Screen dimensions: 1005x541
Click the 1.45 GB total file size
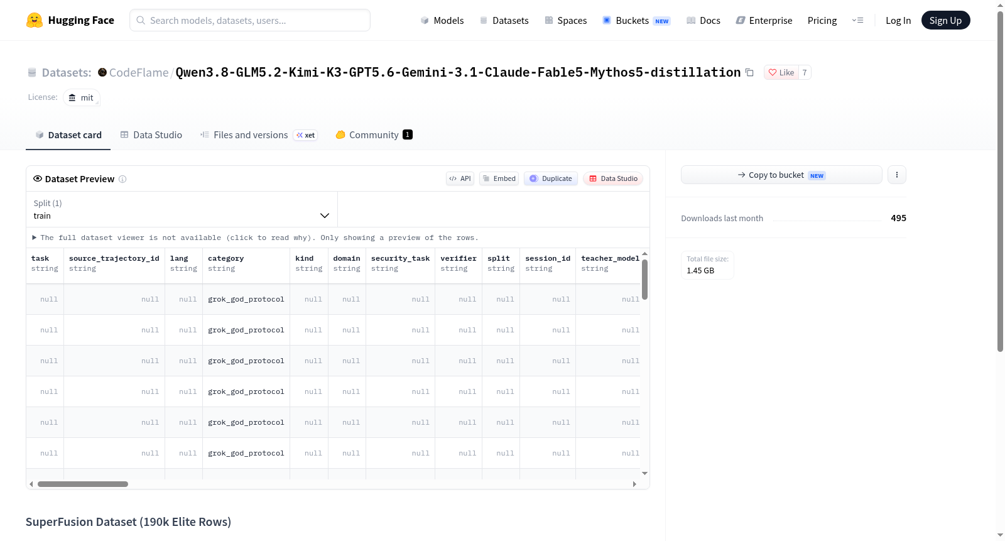click(700, 271)
